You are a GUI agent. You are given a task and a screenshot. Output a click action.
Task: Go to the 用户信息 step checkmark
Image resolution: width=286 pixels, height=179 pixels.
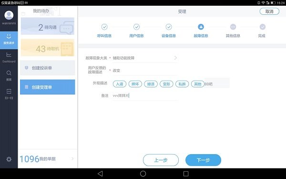pos(136,27)
